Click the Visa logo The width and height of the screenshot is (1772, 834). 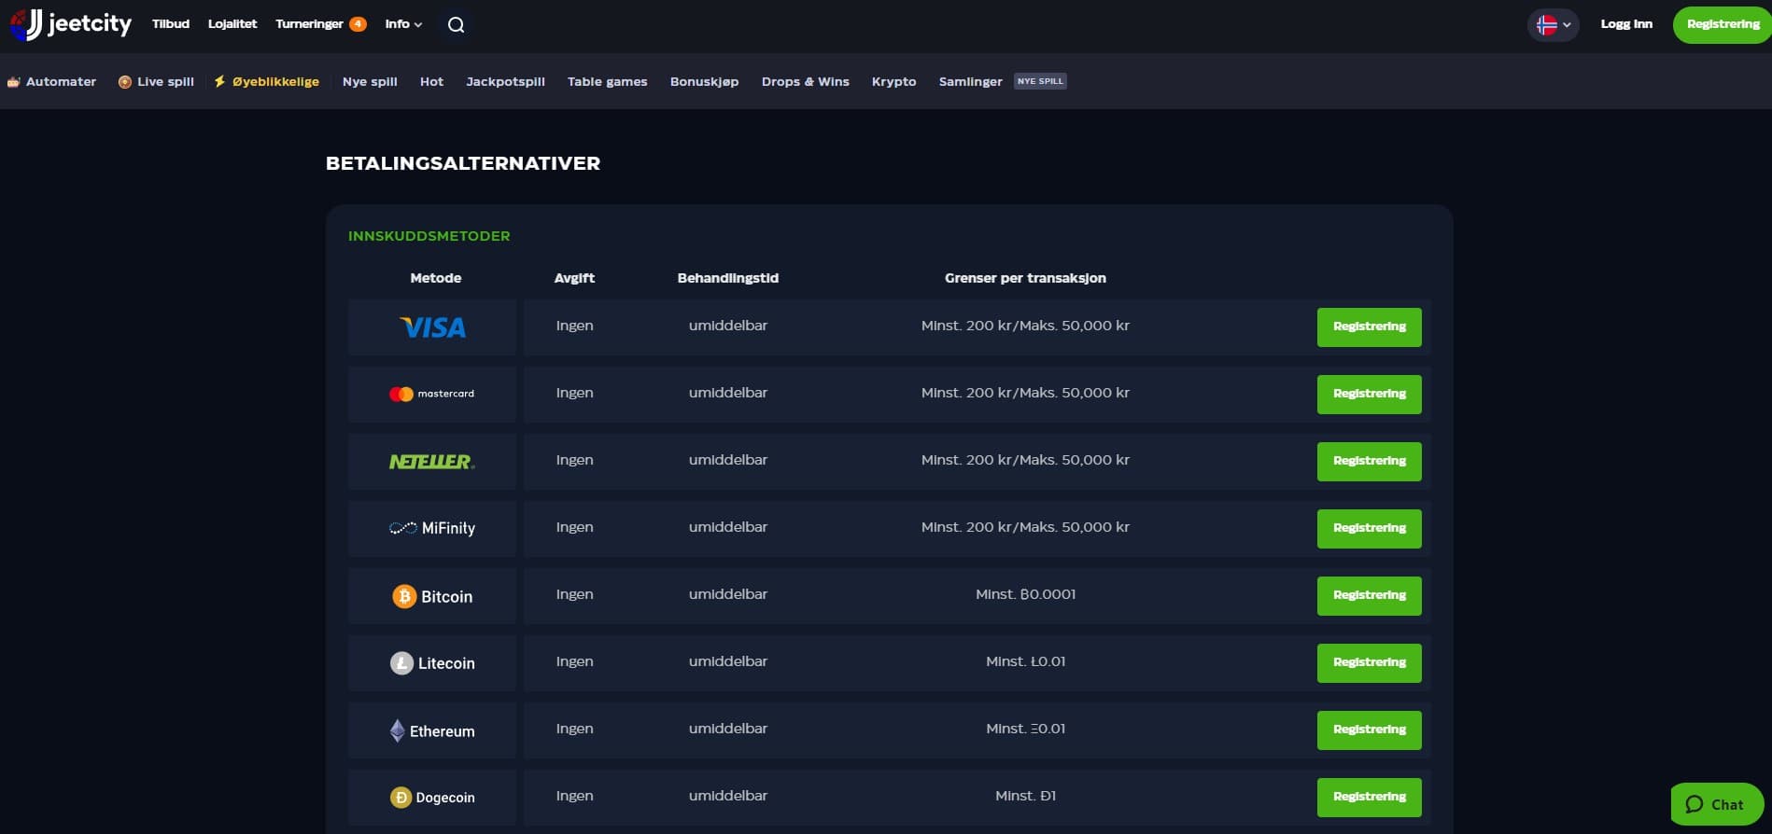[x=432, y=327]
